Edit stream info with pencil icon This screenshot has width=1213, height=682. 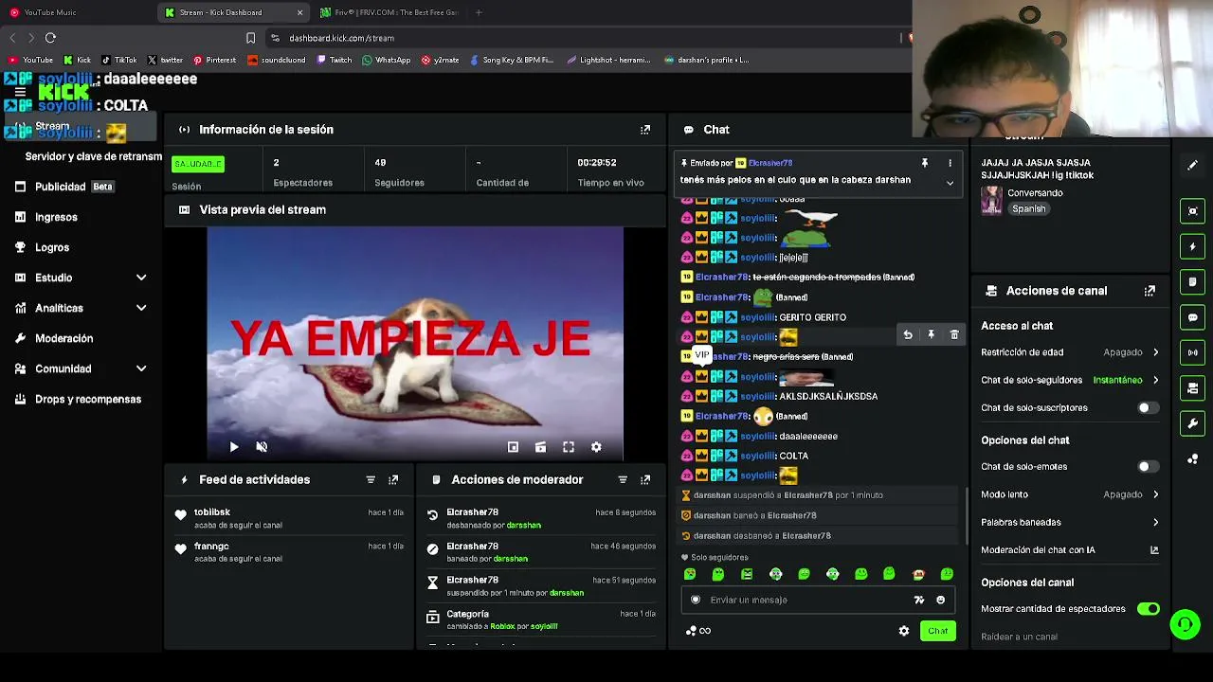tap(1193, 165)
